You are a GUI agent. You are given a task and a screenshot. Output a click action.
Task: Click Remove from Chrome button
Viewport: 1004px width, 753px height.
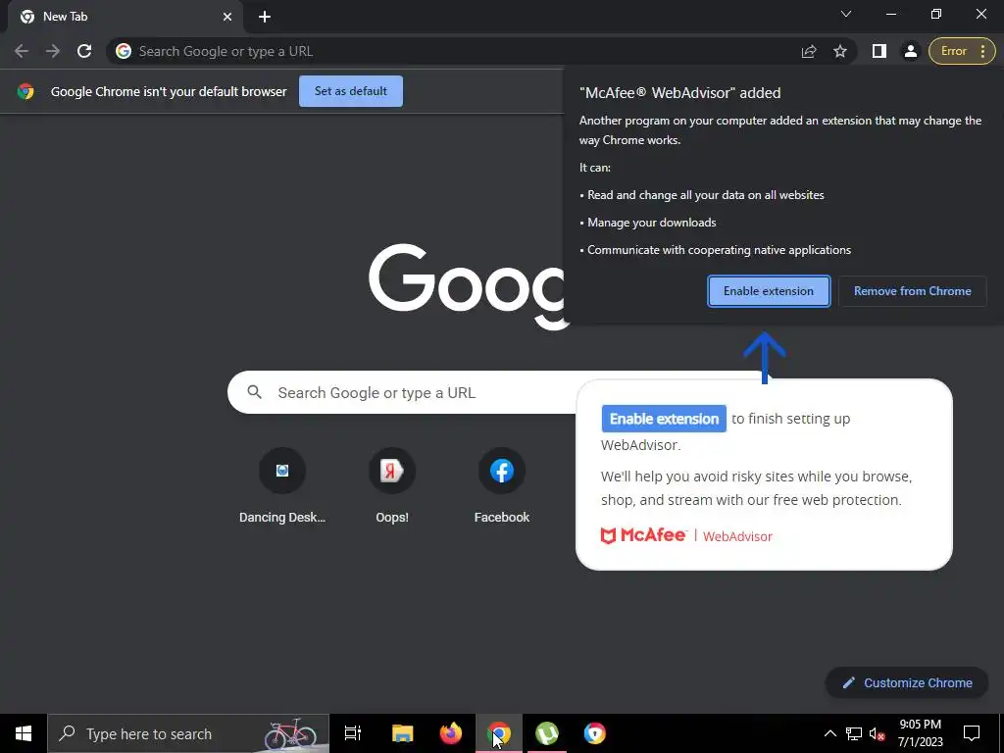913,291
